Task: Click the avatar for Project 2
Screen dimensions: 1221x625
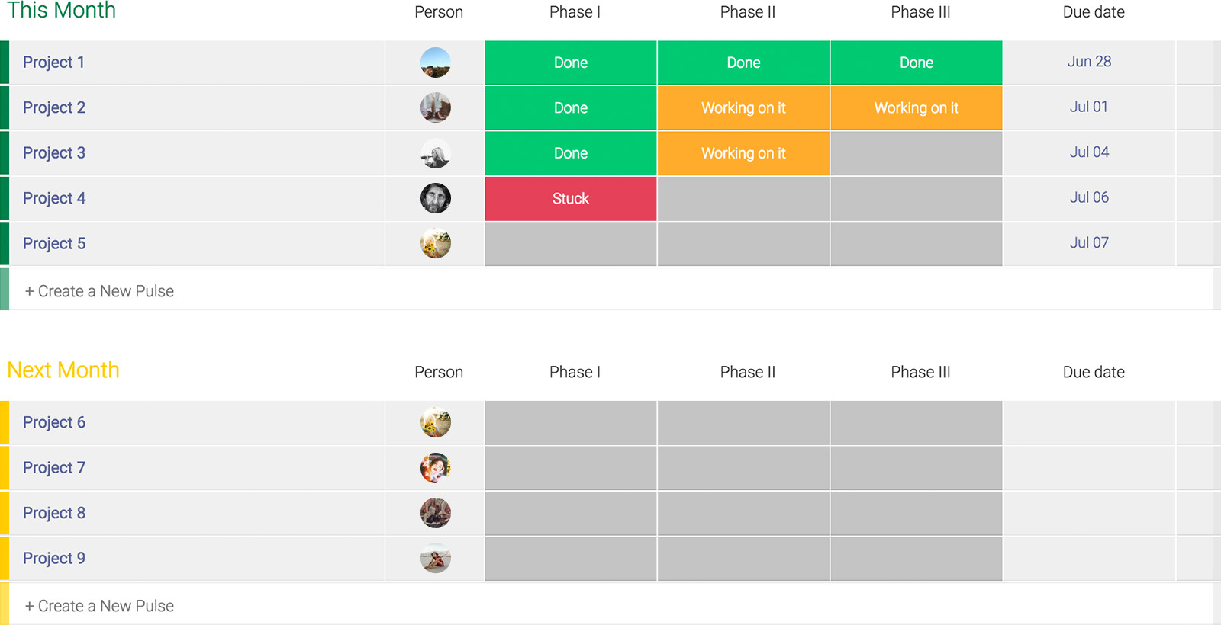Action: (x=435, y=107)
